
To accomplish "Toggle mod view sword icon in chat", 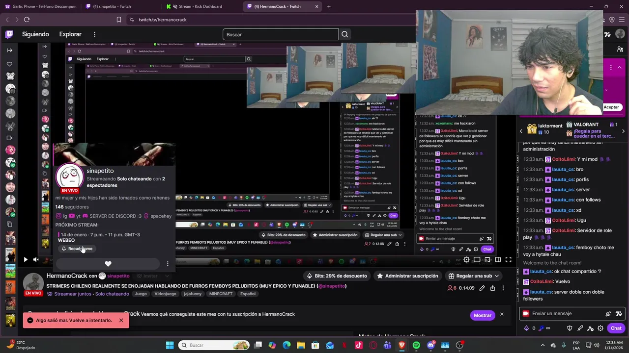I will 580,328.
